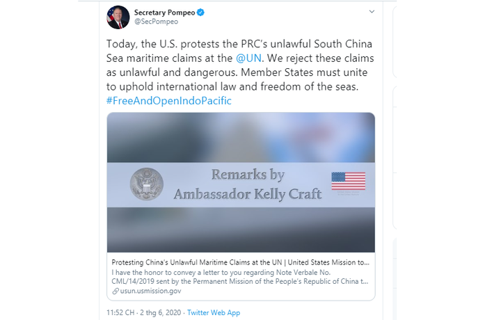Open the Twitter Web App source link

[x=214, y=312]
